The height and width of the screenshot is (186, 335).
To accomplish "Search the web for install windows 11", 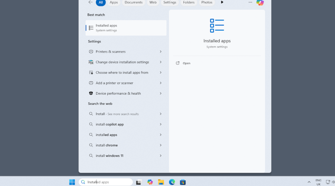I will (126, 155).
